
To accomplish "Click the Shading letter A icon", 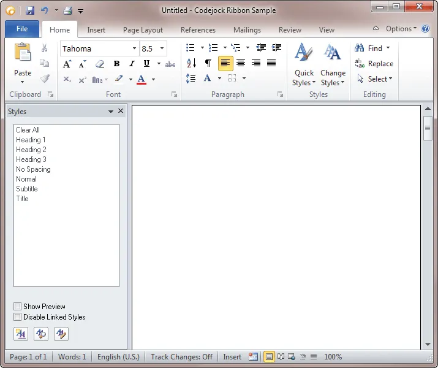I will pyautogui.click(x=207, y=78).
